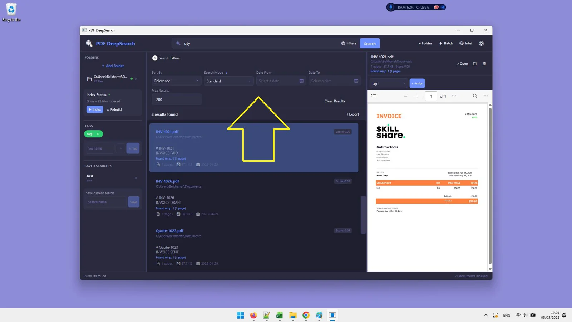572x322 pixels.
Task: Click the Max Results field showing 200
Action: [x=176, y=99]
